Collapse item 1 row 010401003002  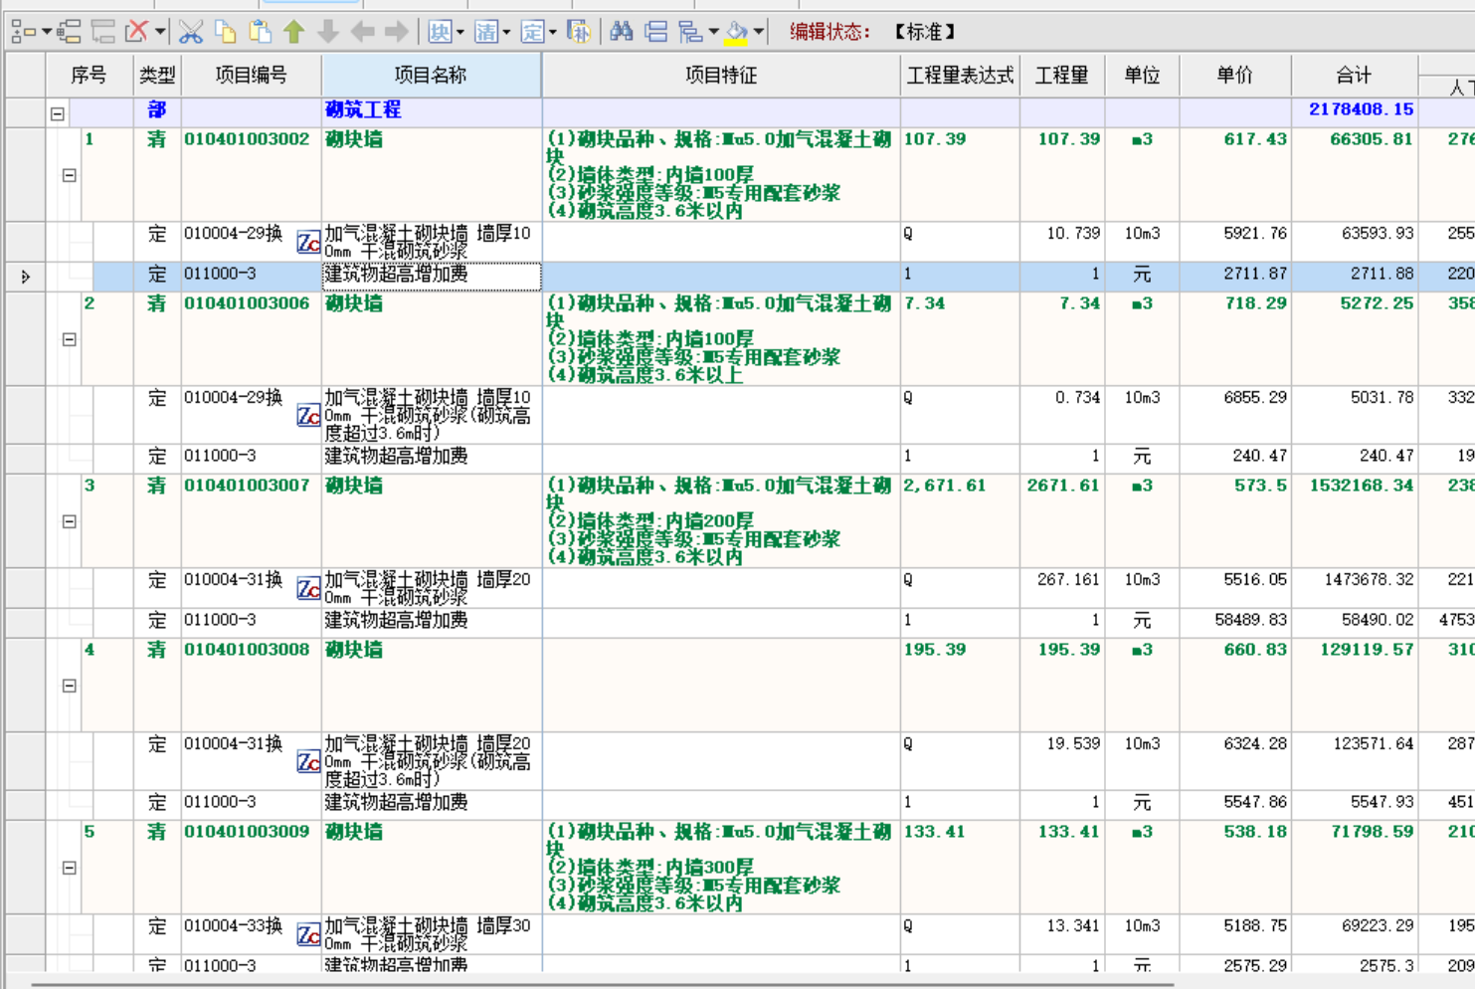[x=70, y=175]
